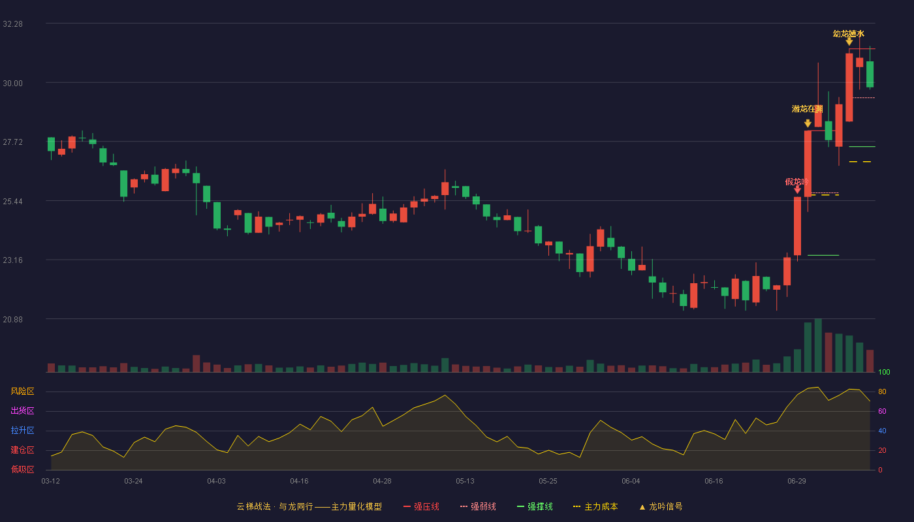This screenshot has height=522, width=914.
Task: Select the topmost yellow signal arrow near 32
Action: (849, 42)
